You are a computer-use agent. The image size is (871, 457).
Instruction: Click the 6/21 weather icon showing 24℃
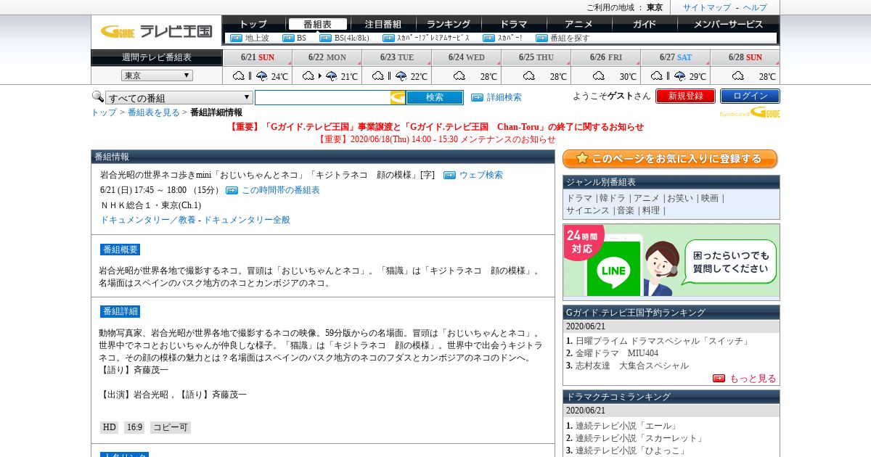pos(250,75)
